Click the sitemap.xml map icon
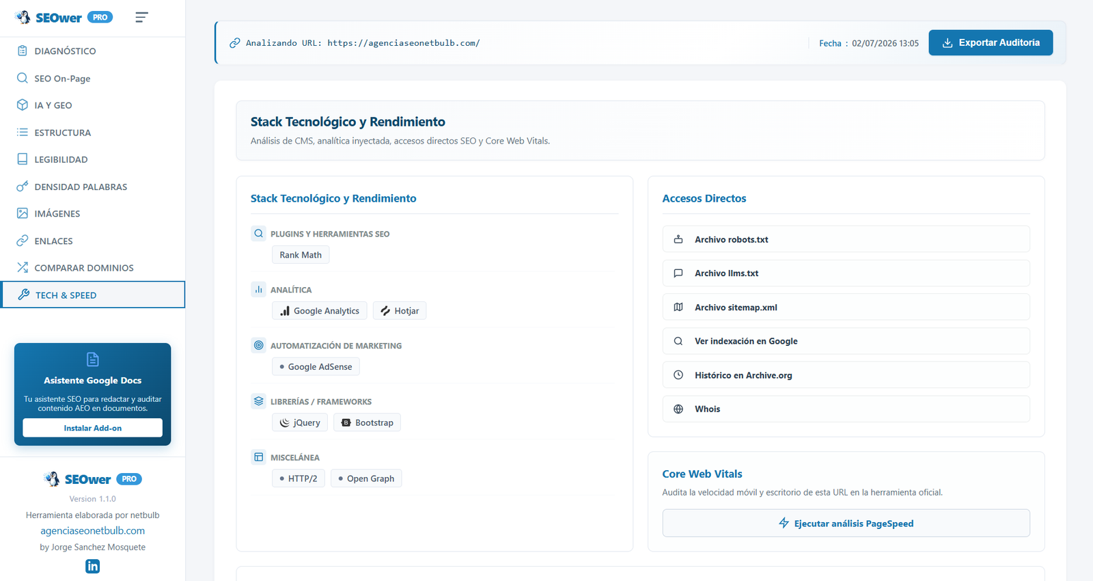This screenshot has width=1093, height=581. click(x=678, y=307)
